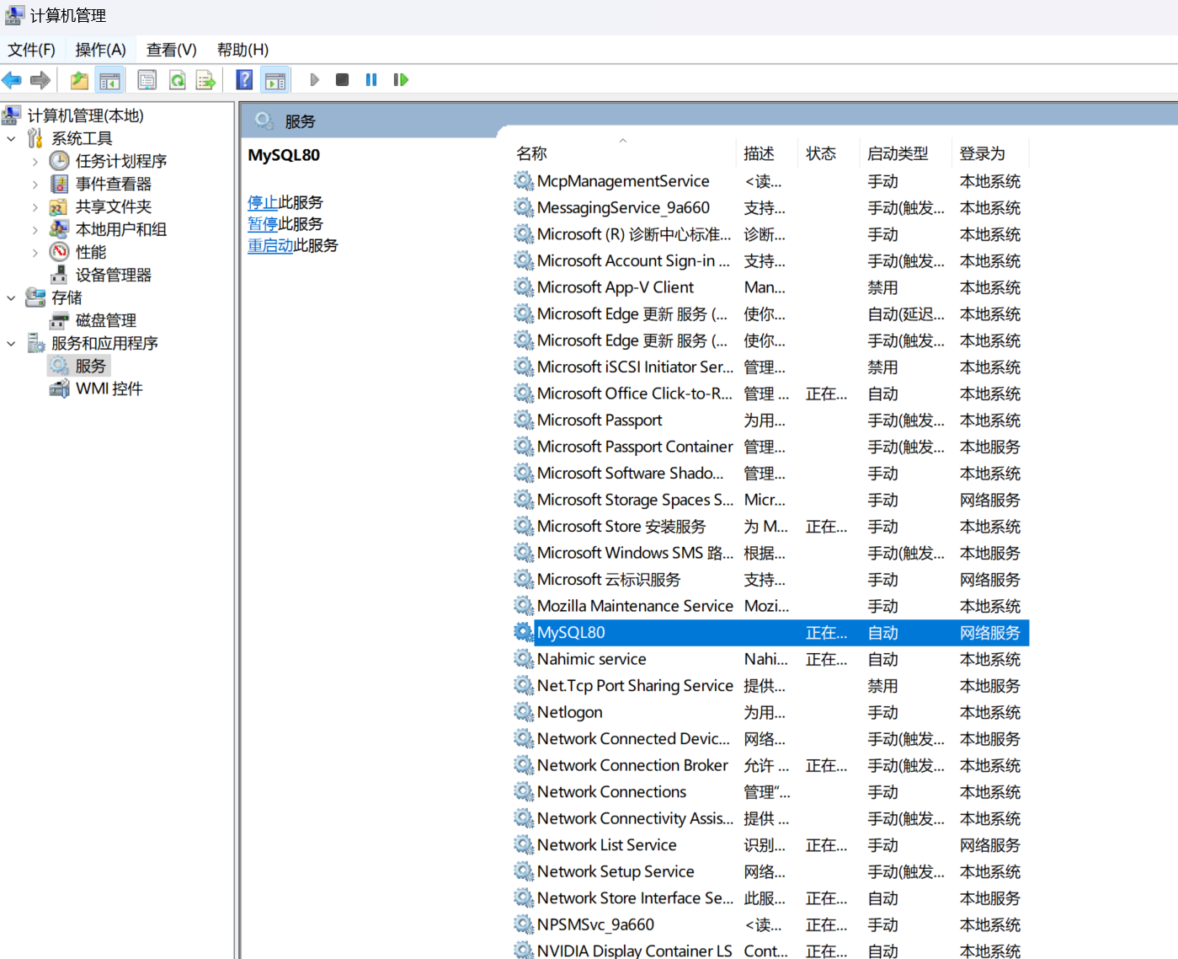Select the Network Connection Broker row
The image size is (1178, 959).
point(770,765)
